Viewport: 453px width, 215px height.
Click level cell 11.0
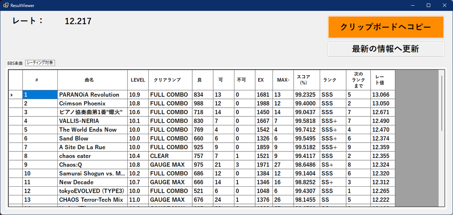(138, 200)
